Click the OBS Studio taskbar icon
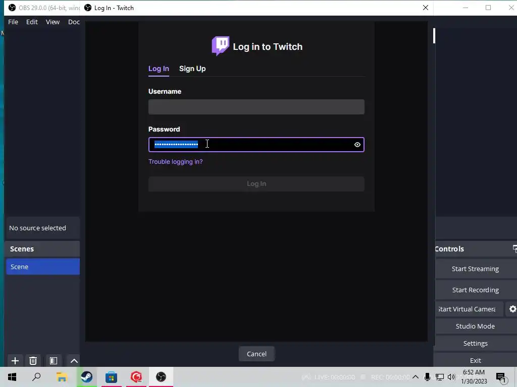 click(161, 377)
